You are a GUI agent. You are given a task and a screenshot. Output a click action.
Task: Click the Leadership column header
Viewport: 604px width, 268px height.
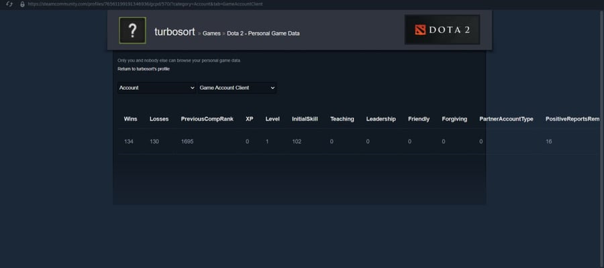tap(381, 119)
